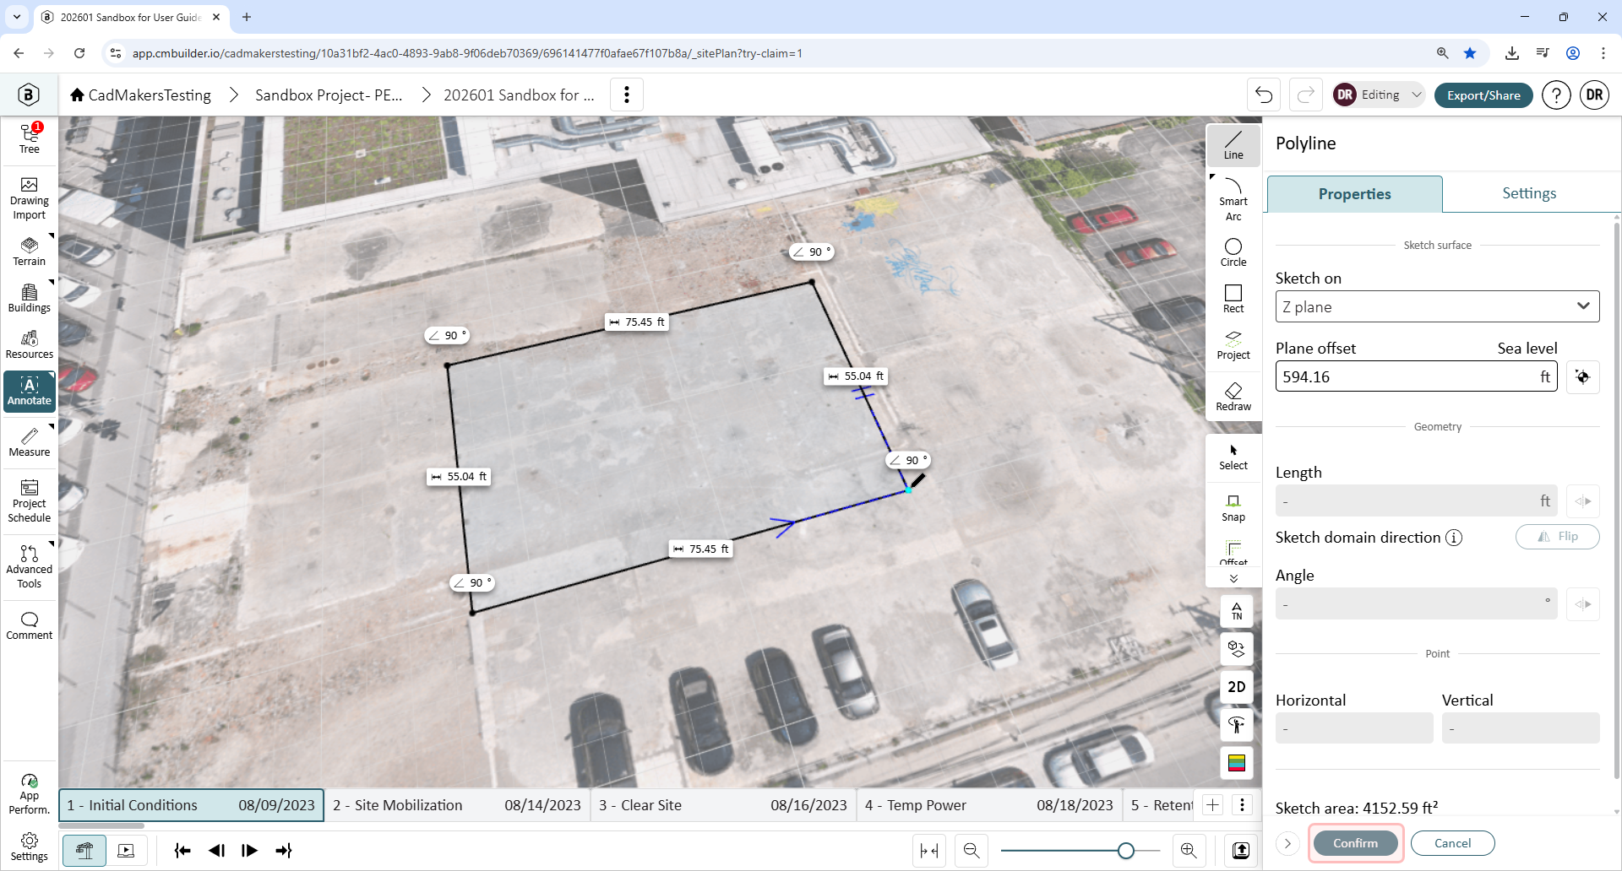The height and width of the screenshot is (871, 1622).
Task: Open the Buildings tool in sidebar
Action: coord(30,298)
